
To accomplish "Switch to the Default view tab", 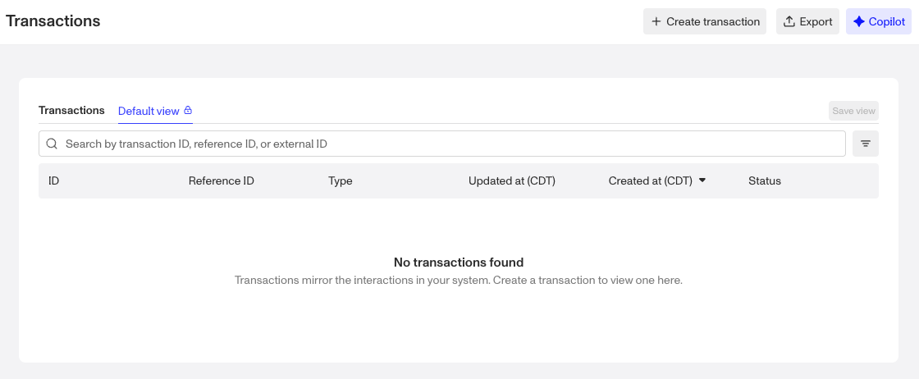I will pos(149,111).
